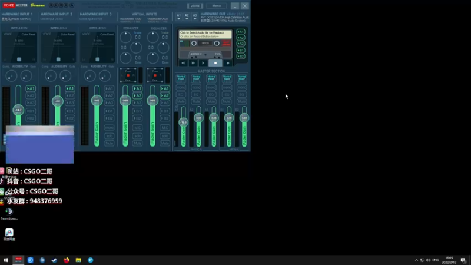
Task: Toggle cassette routing to A3 bus
Action: pyautogui.click(x=241, y=44)
